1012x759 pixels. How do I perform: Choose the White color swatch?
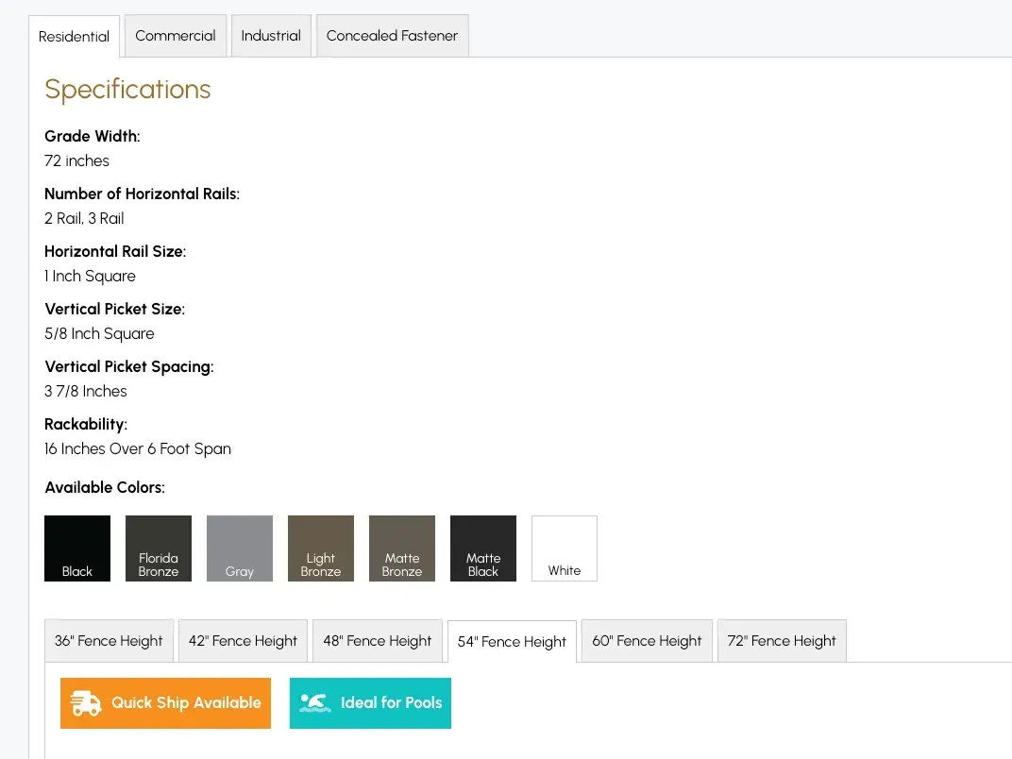565,548
